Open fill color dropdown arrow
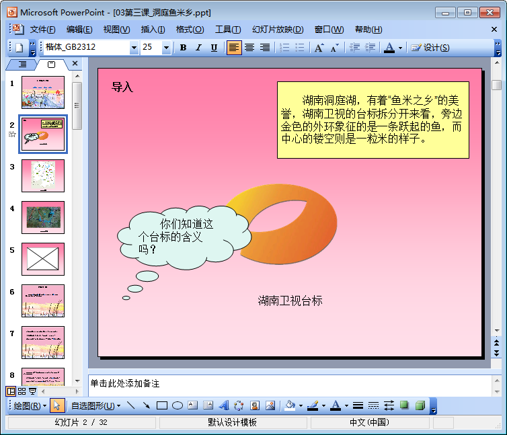 click(x=301, y=405)
